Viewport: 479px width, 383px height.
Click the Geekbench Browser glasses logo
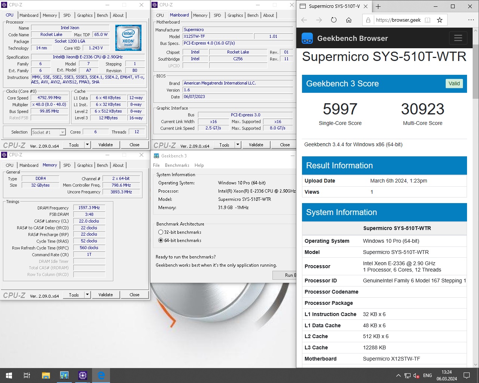click(307, 38)
